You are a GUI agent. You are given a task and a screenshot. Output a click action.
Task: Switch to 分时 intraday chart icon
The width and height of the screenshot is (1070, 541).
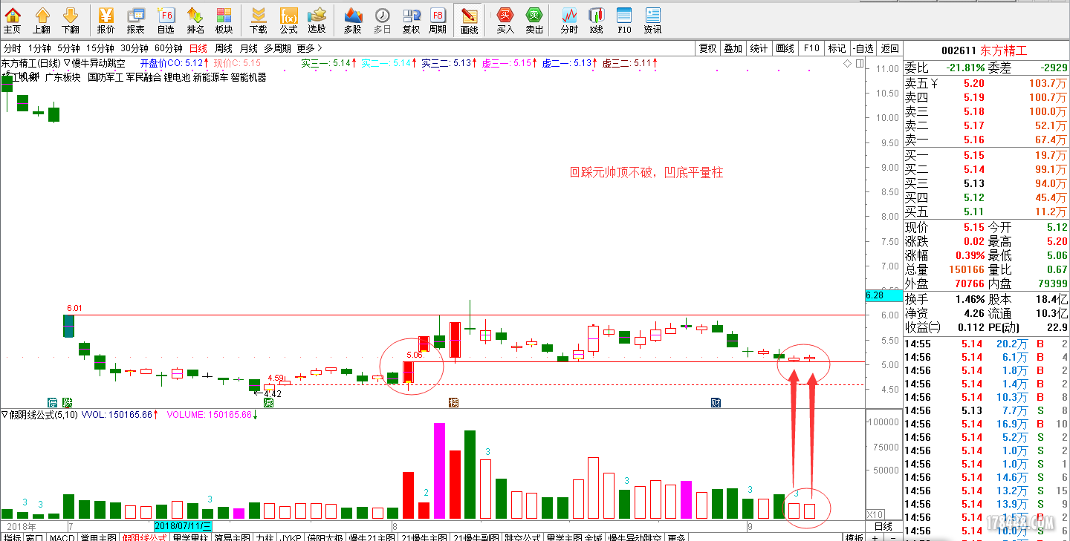(x=569, y=20)
